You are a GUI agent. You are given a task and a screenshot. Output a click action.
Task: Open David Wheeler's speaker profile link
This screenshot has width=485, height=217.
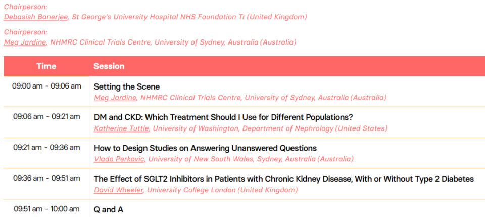tap(118, 190)
